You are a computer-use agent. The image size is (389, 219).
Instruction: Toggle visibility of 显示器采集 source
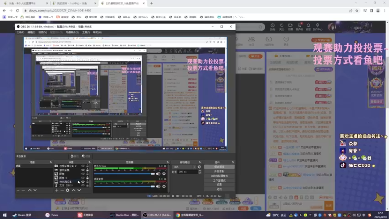(83, 182)
